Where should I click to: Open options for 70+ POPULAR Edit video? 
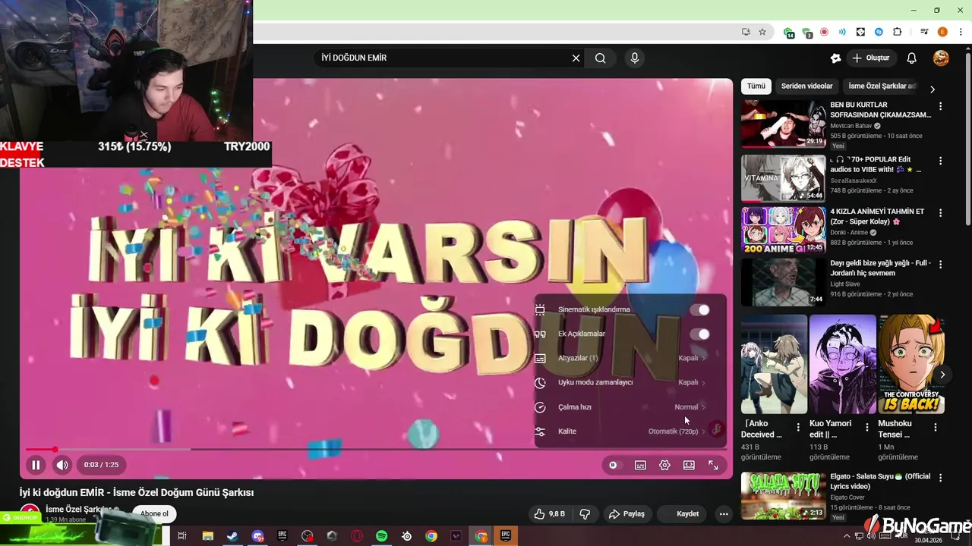click(940, 161)
